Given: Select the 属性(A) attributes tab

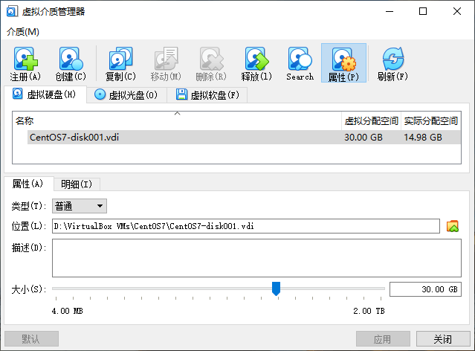Looking at the screenshot, I should click(x=28, y=184).
